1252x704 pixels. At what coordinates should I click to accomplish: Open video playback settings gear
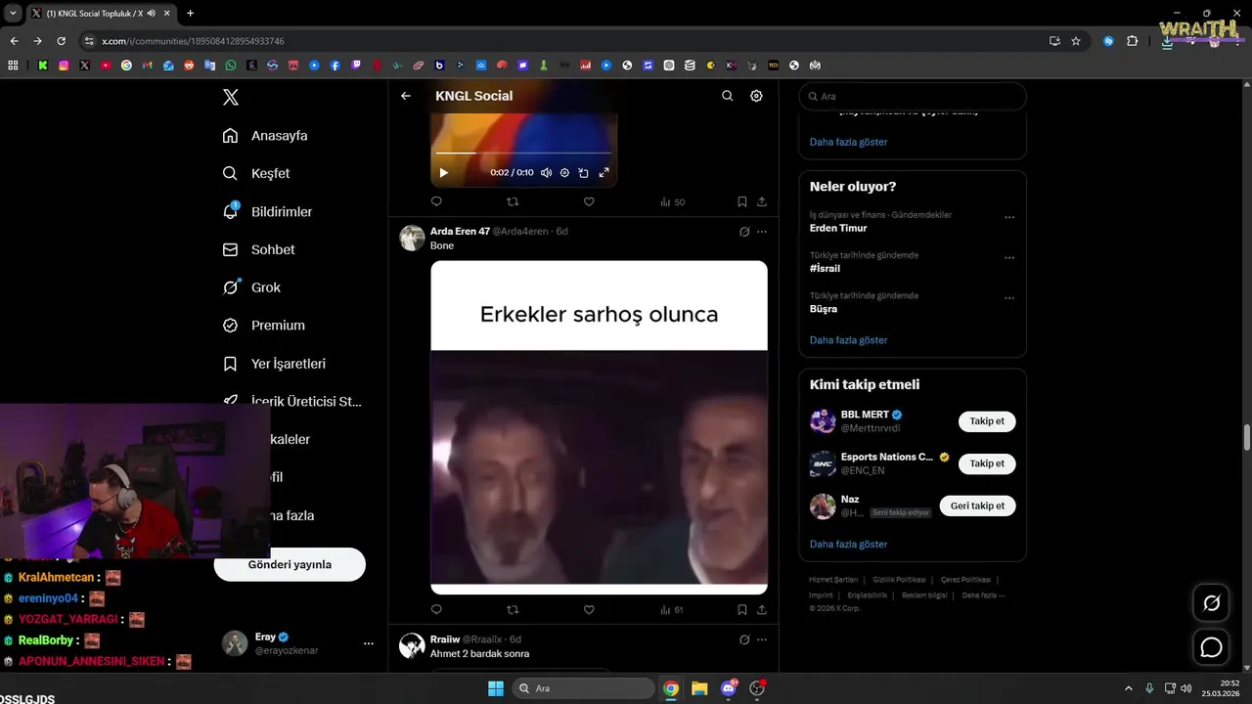pos(564,173)
